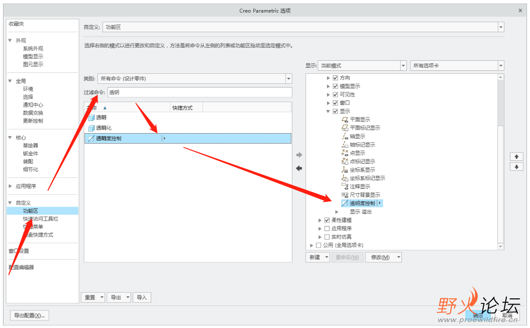Screen dimensions: 530x328
Task: Click the 导出配置 button
Action: [30, 315]
